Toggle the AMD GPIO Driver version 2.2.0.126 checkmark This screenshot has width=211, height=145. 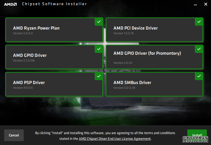tap(99, 49)
